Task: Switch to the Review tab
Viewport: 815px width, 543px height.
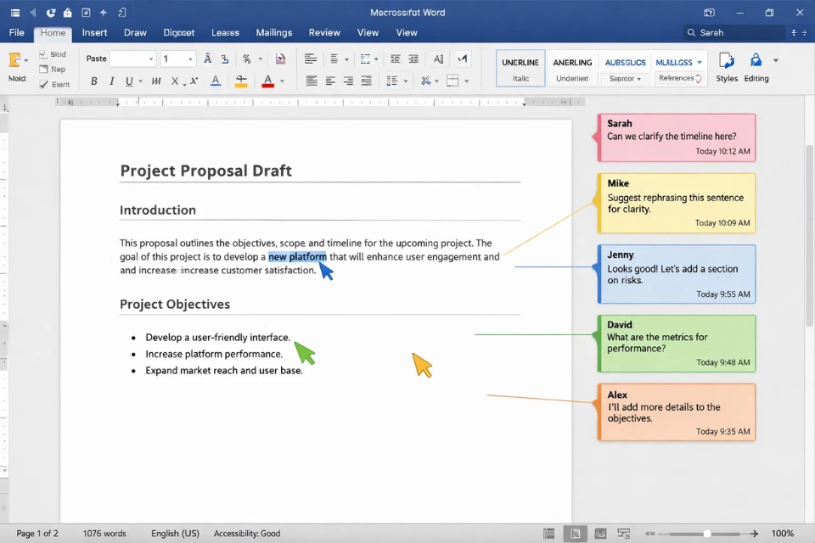Action: (323, 32)
